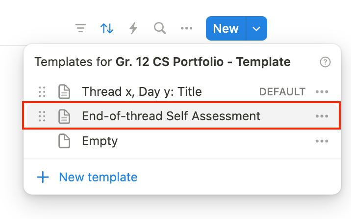351x219 pixels.
Task: Select the Empty template option
Action: click(100, 141)
